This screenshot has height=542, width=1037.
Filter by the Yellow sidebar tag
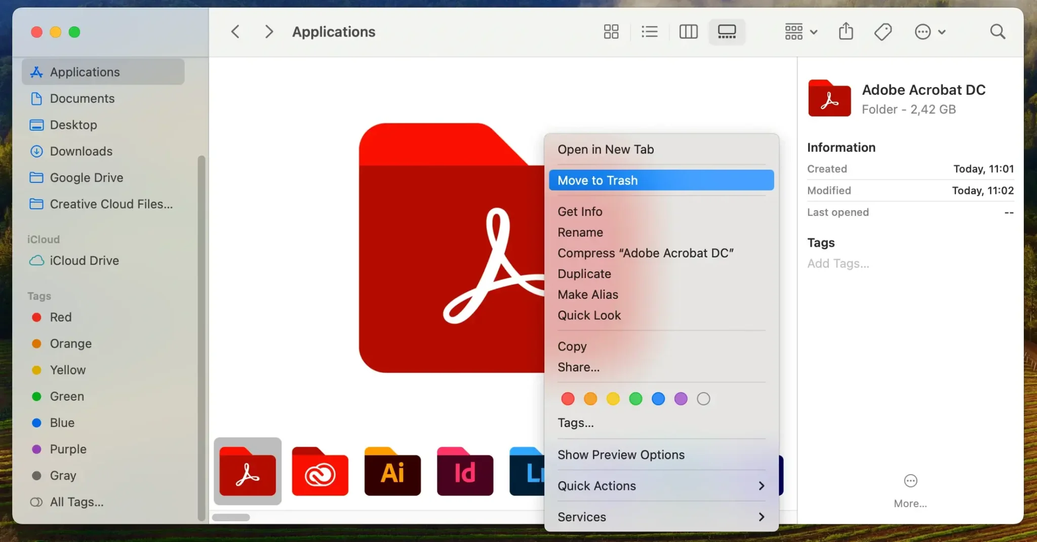(103, 370)
